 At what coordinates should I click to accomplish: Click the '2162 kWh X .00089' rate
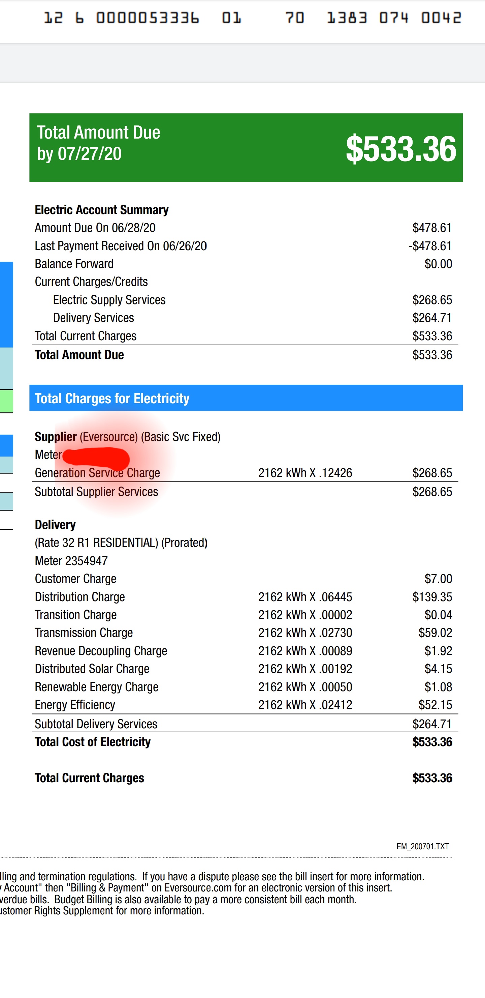coord(305,651)
